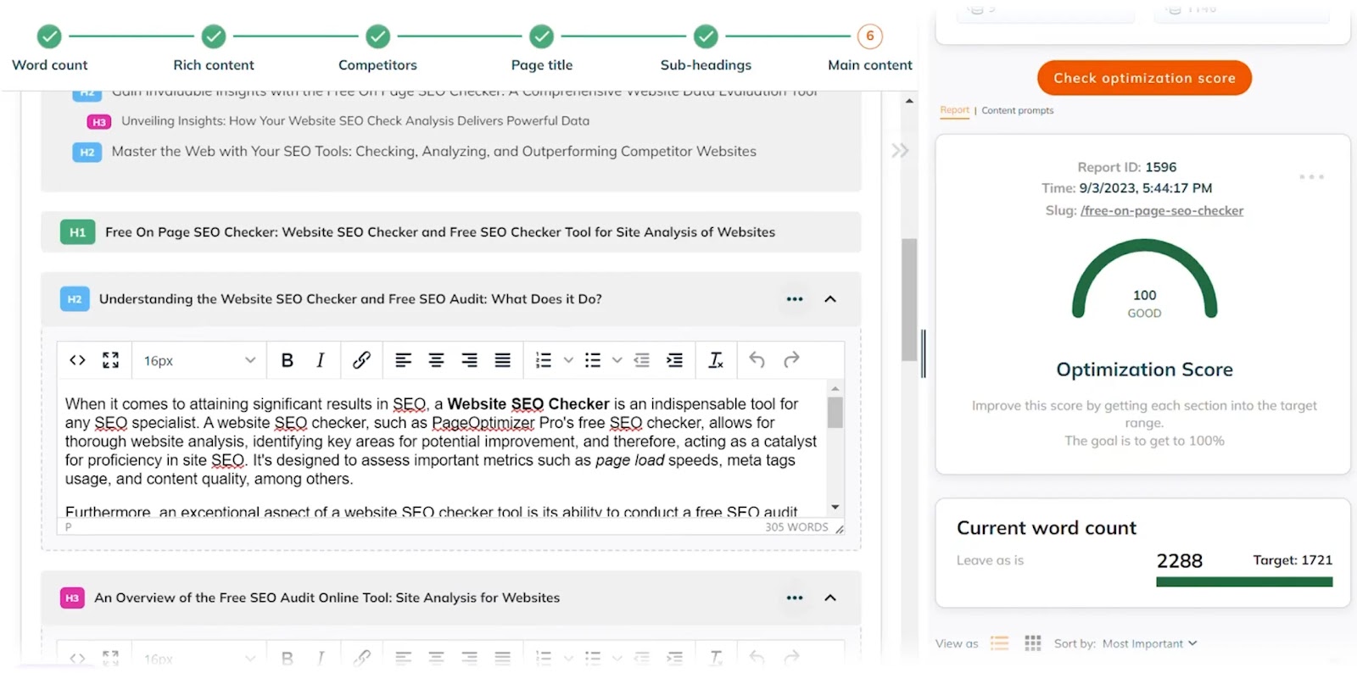
Task: Open source code view in editor
Action: coord(77,360)
